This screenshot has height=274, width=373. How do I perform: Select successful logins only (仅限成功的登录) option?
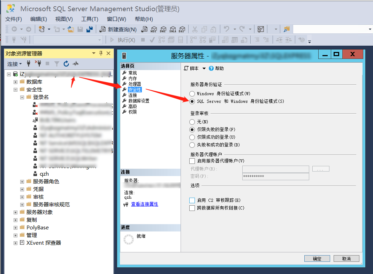[x=192, y=137]
